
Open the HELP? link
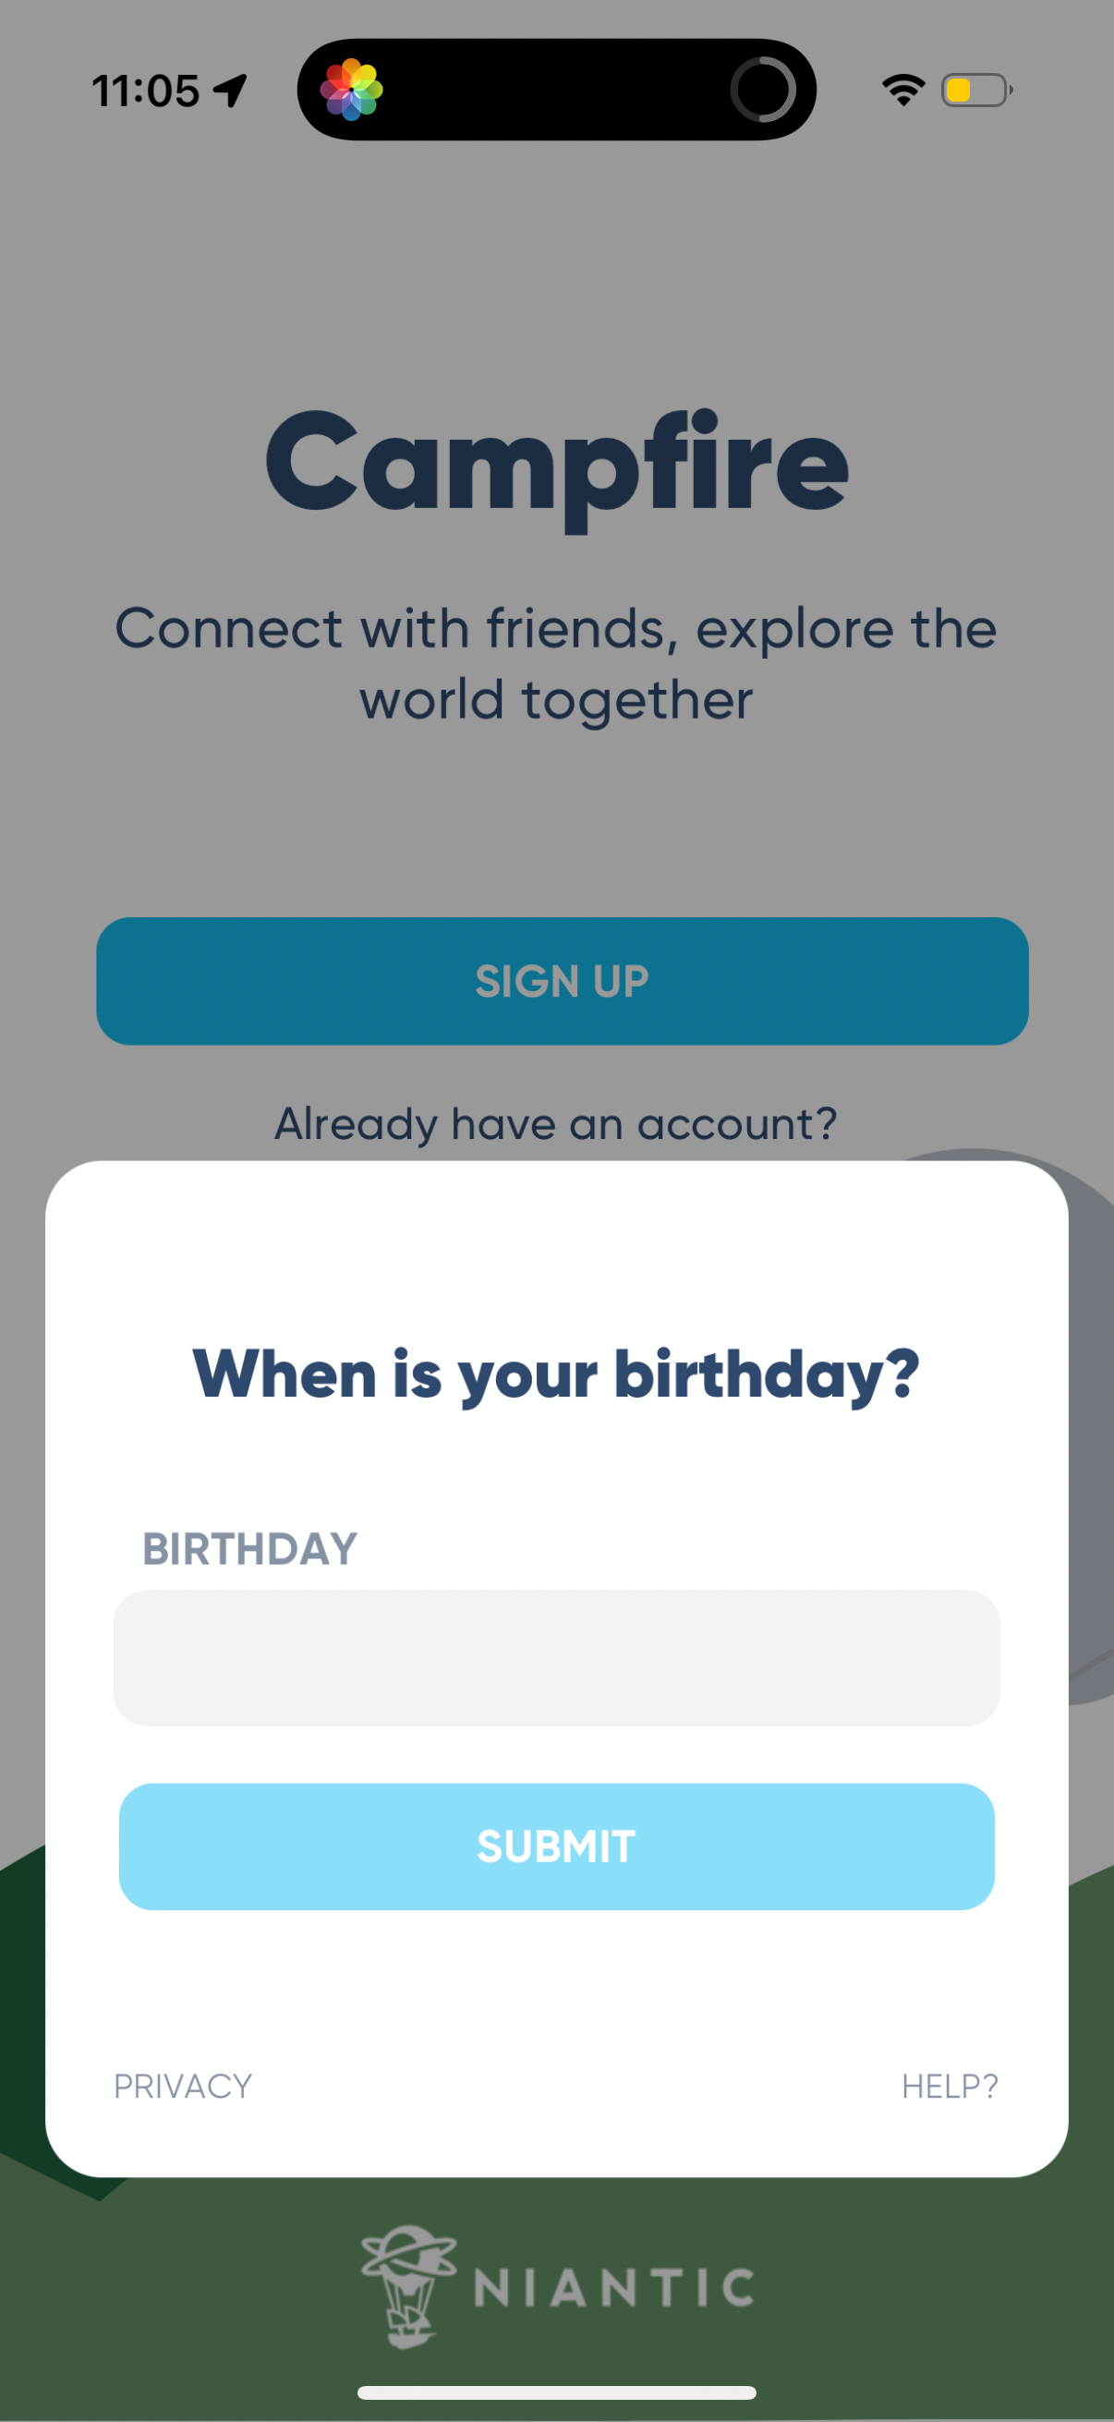[950, 2087]
